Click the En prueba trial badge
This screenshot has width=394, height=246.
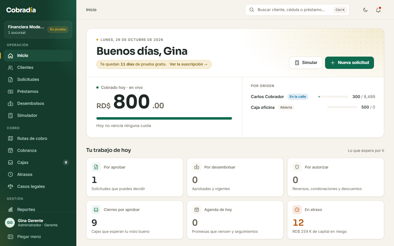tap(58, 30)
